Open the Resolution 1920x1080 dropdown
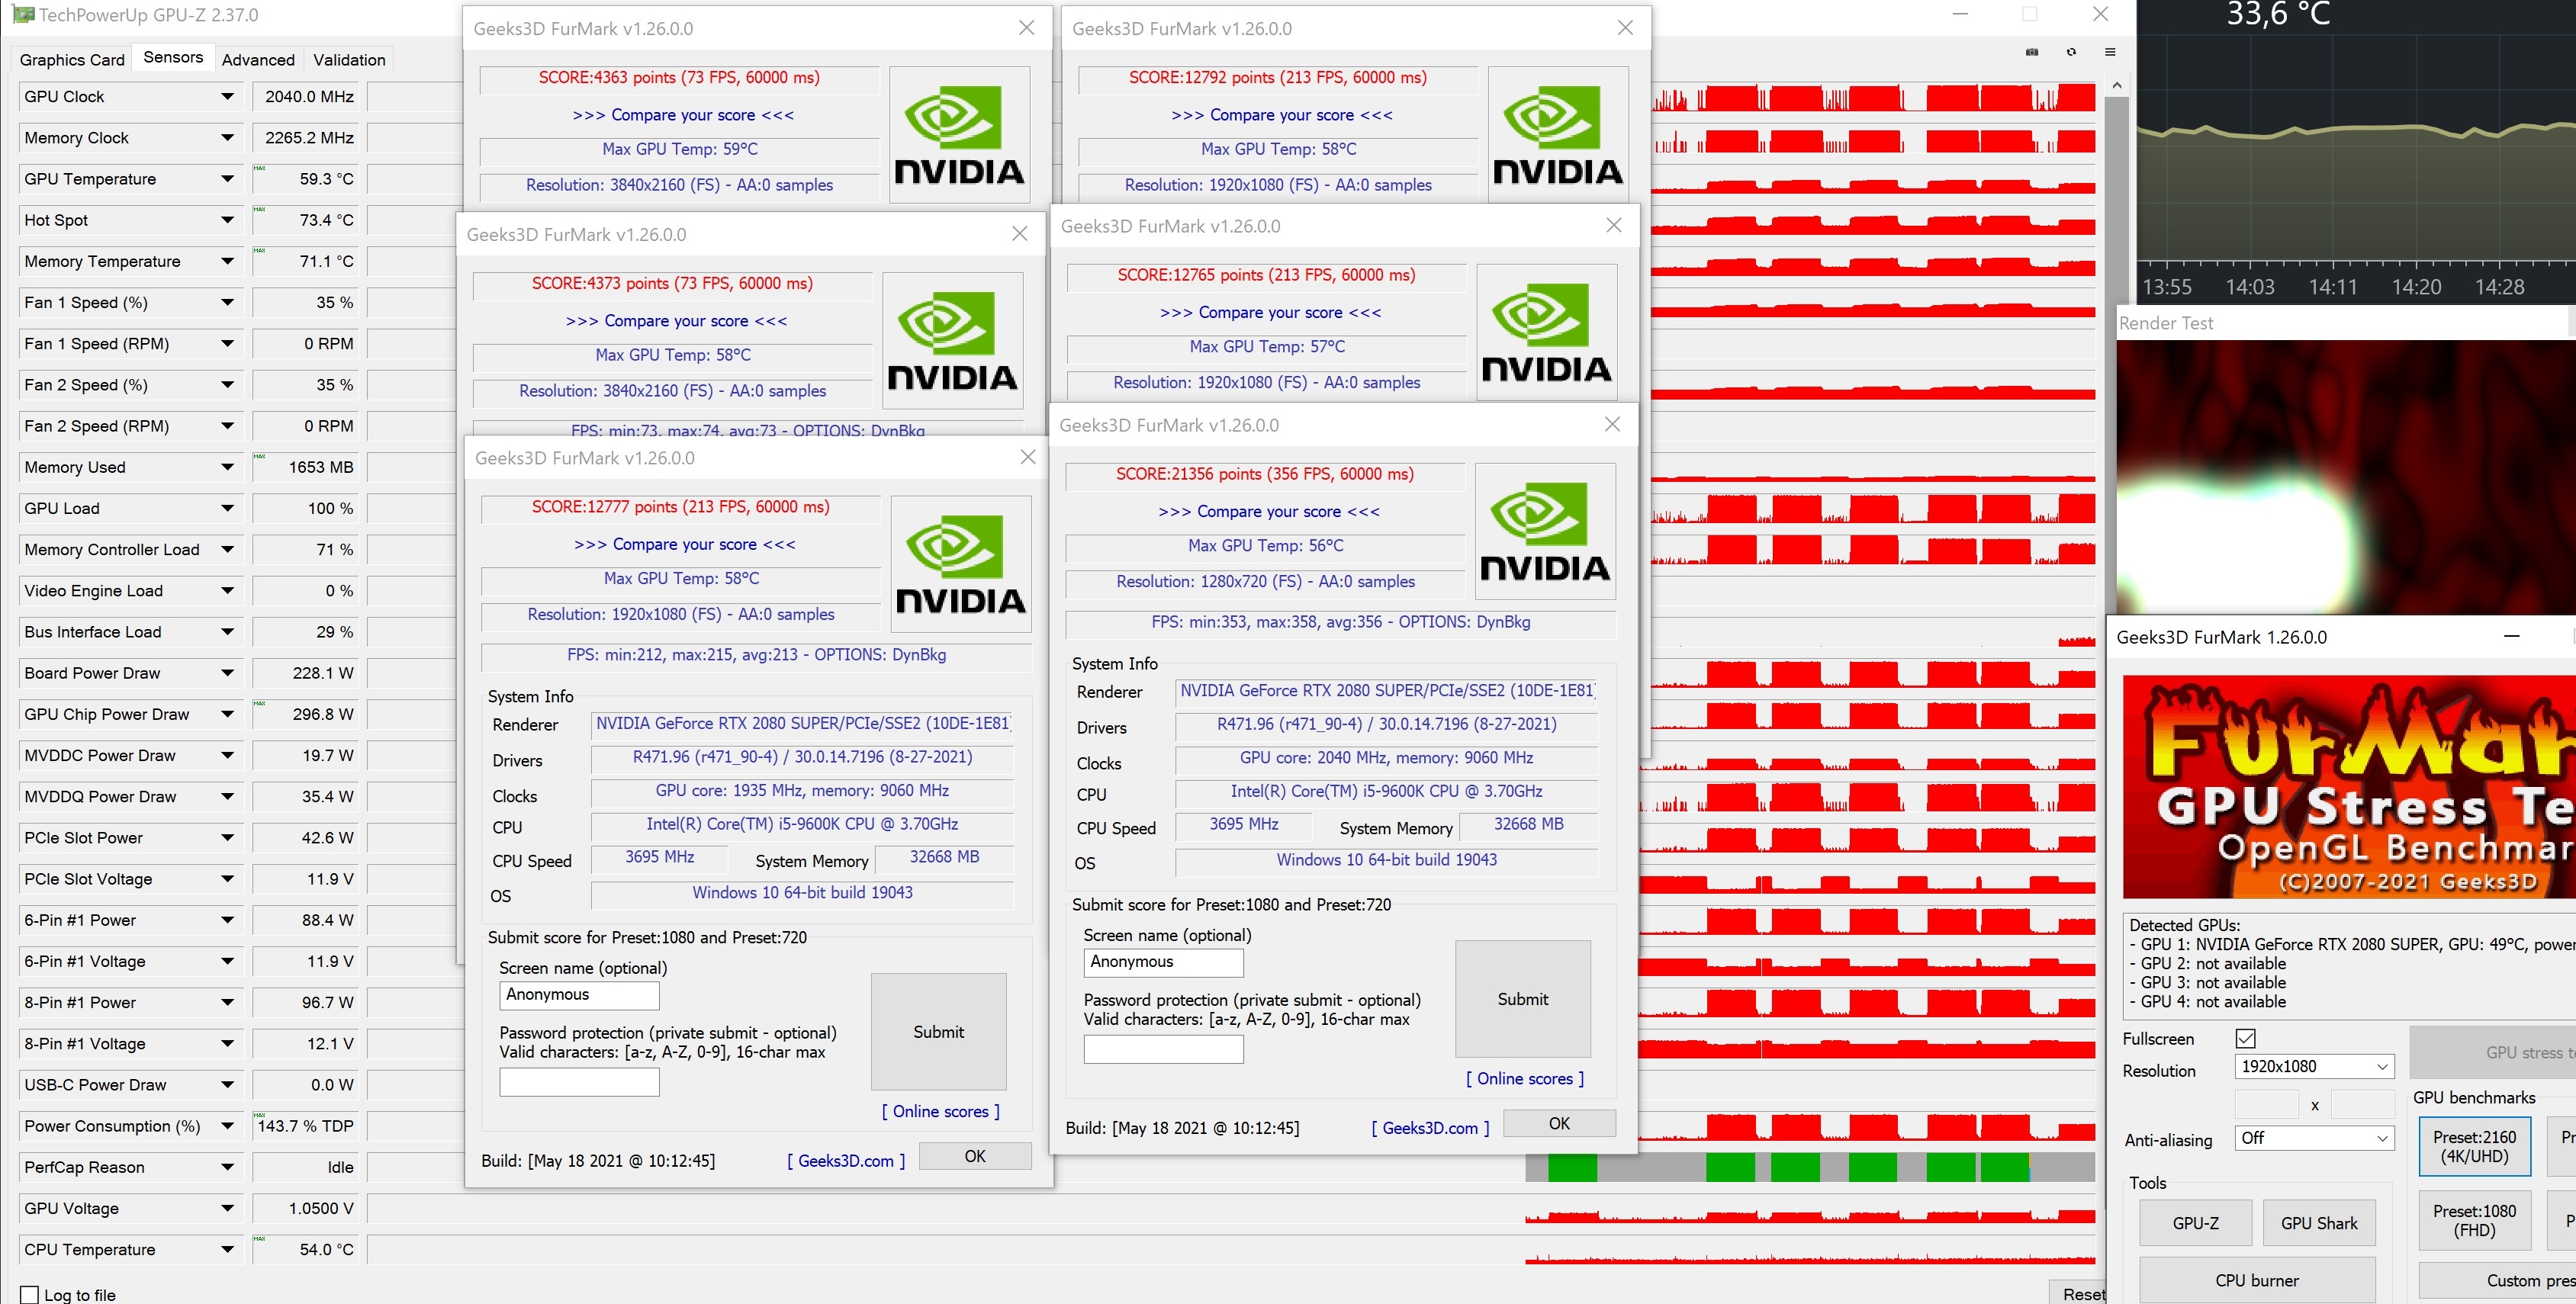This screenshot has height=1304, width=2576. pos(2314,1066)
